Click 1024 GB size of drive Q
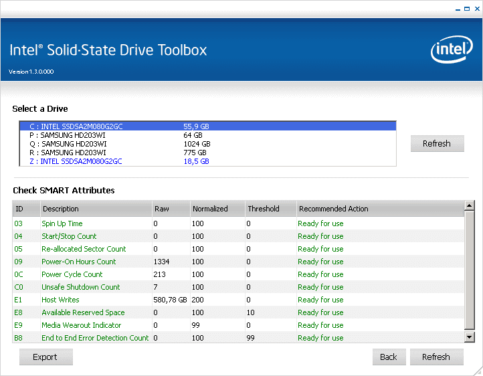The height and width of the screenshot is (376, 483). (197, 144)
